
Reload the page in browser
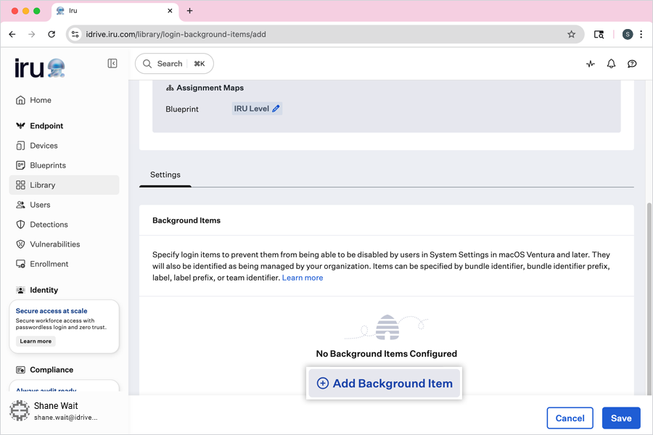click(x=52, y=34)
